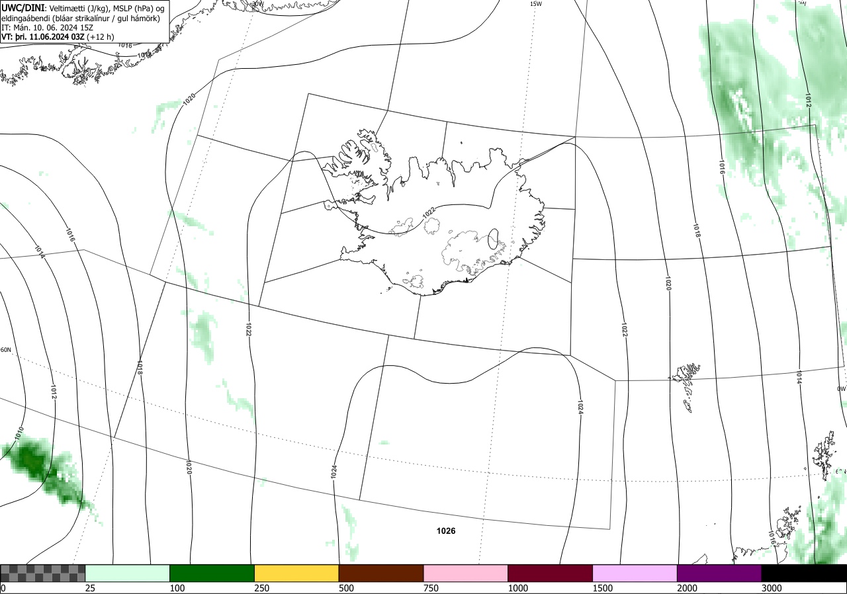Click the "15W" longitude label
This screenshot has height=594, width=847.
pos(535,3)
